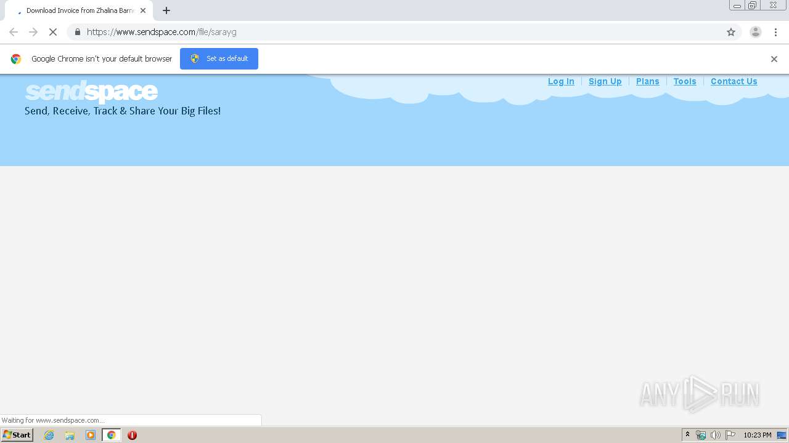Open Chrome's three-dot menu

(x=775, y=32)
